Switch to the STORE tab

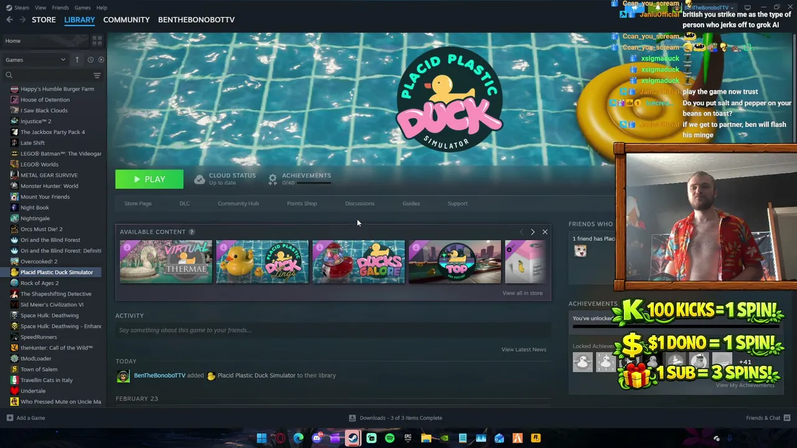tap(44, 20)
